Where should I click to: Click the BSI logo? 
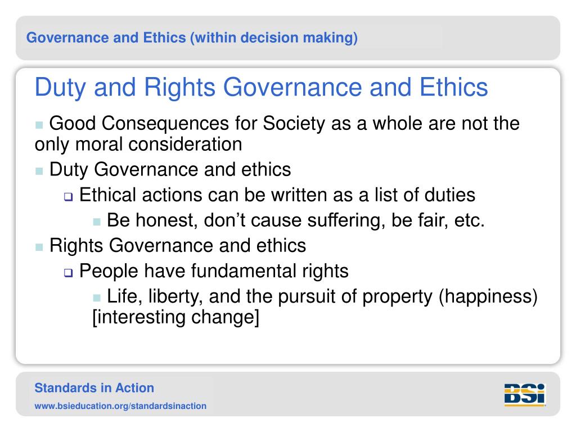click(525, 394)
